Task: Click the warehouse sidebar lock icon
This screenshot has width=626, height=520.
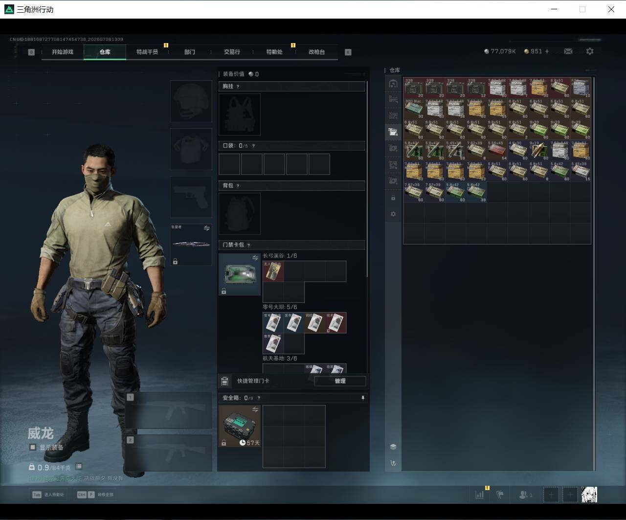Action: click(x=393, y=198)
